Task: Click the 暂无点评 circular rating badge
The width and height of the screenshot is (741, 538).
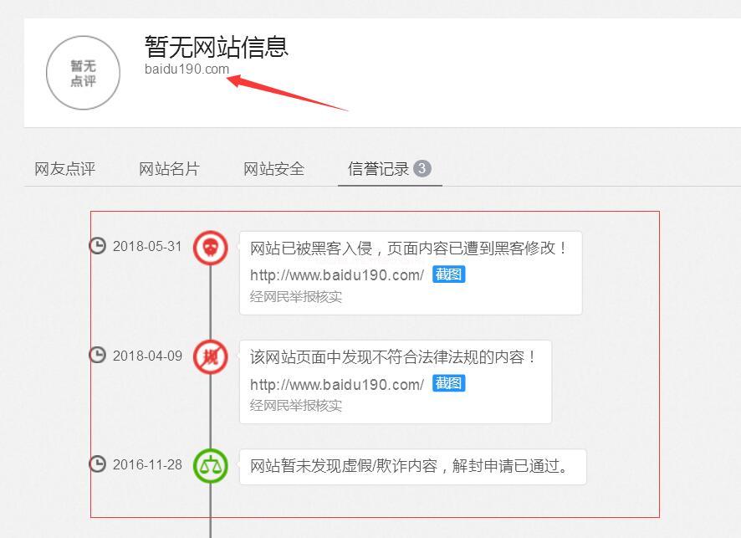Action: click(83, 74)
